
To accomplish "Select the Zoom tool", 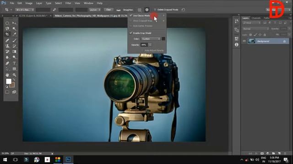I will 14,75.
